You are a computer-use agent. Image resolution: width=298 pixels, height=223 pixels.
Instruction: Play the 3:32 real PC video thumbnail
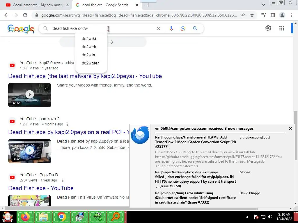(x=30, y=151)
